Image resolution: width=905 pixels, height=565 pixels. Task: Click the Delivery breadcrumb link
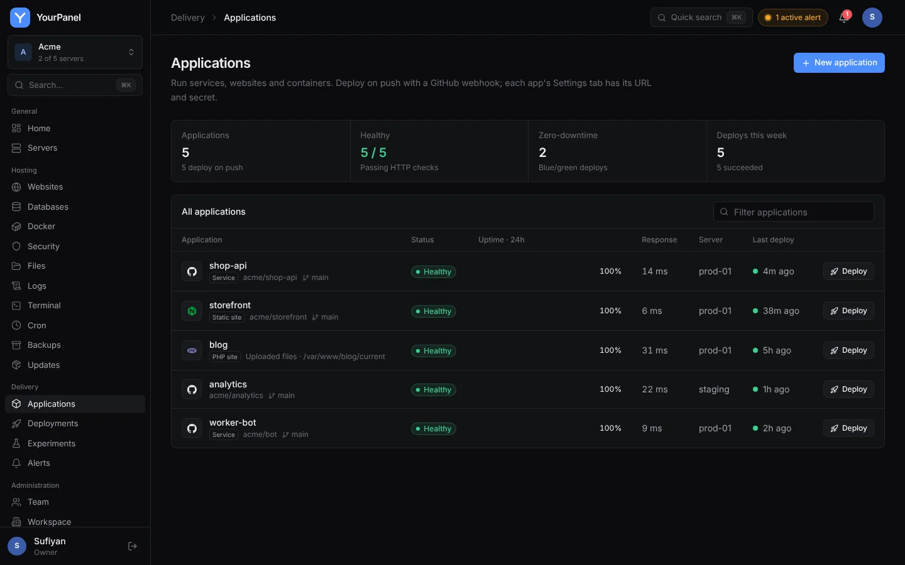coord(188,18)
